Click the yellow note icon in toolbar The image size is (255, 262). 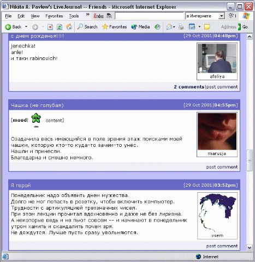click(207, 27)
